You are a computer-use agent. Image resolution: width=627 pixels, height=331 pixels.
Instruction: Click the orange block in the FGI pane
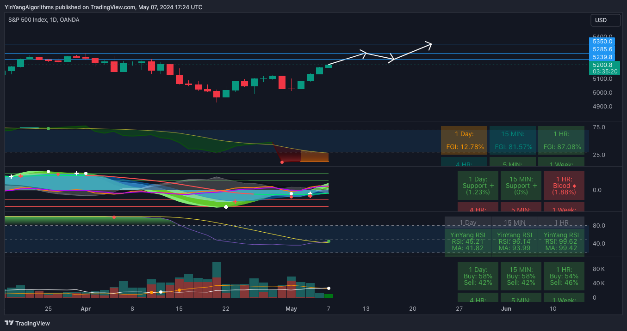[315, 157]
